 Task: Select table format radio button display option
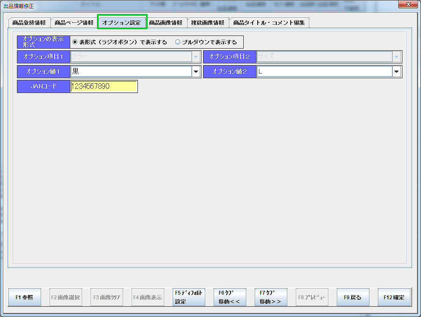75,42
